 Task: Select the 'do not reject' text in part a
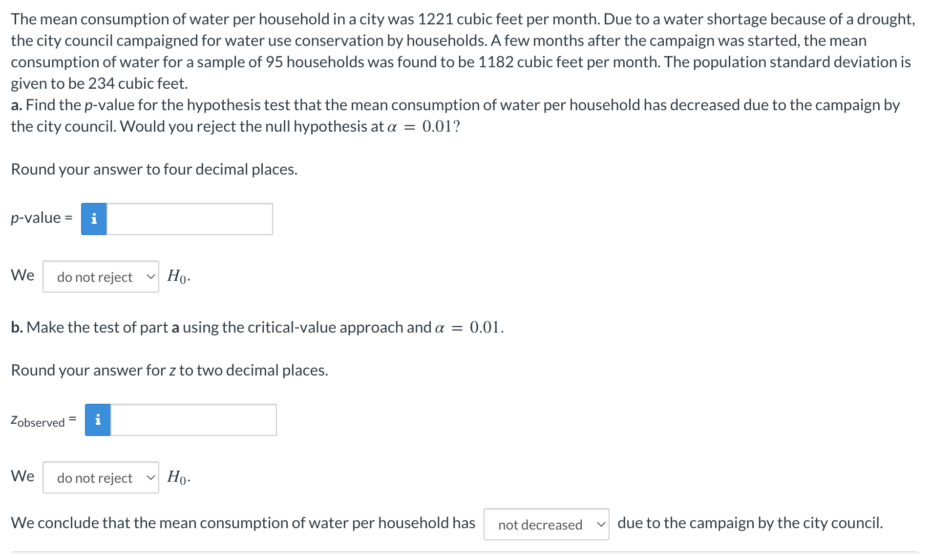click(x=94, y=277)
